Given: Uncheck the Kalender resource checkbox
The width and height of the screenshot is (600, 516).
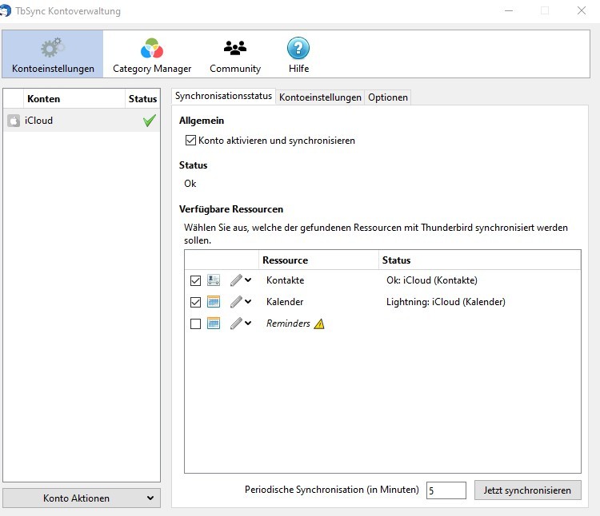Looking at the screenshot, I should click(196, 302).
